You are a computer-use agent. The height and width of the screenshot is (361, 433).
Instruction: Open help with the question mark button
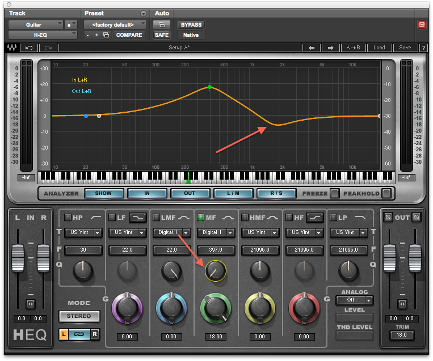coord(423,48)
